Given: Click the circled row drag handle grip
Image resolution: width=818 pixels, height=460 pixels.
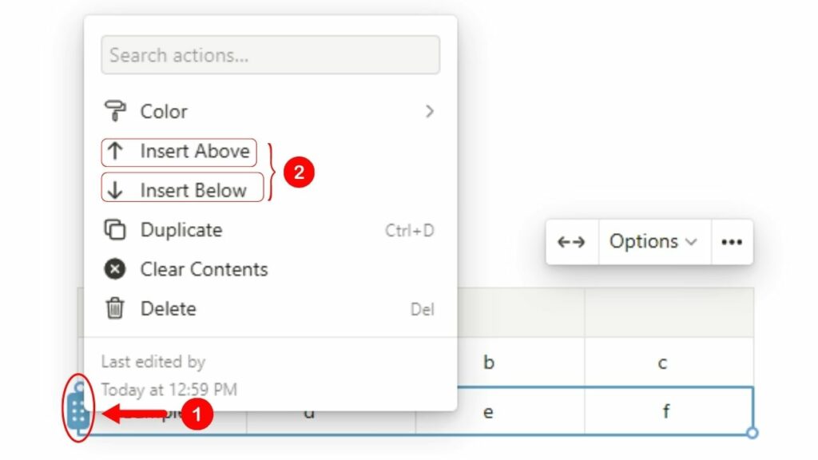Looking at the screenshot, I should pyautogui.click(x=80, y=410).
